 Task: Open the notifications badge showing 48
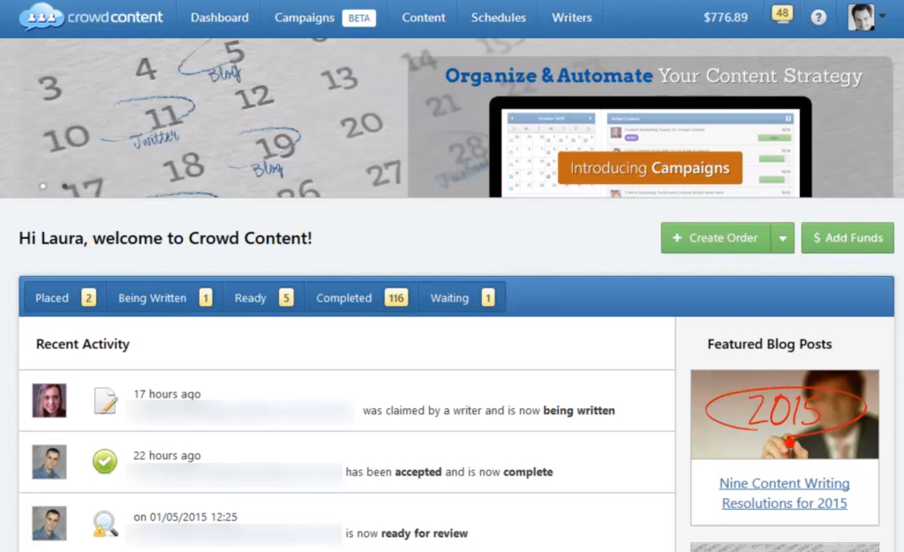click(782, 14)
